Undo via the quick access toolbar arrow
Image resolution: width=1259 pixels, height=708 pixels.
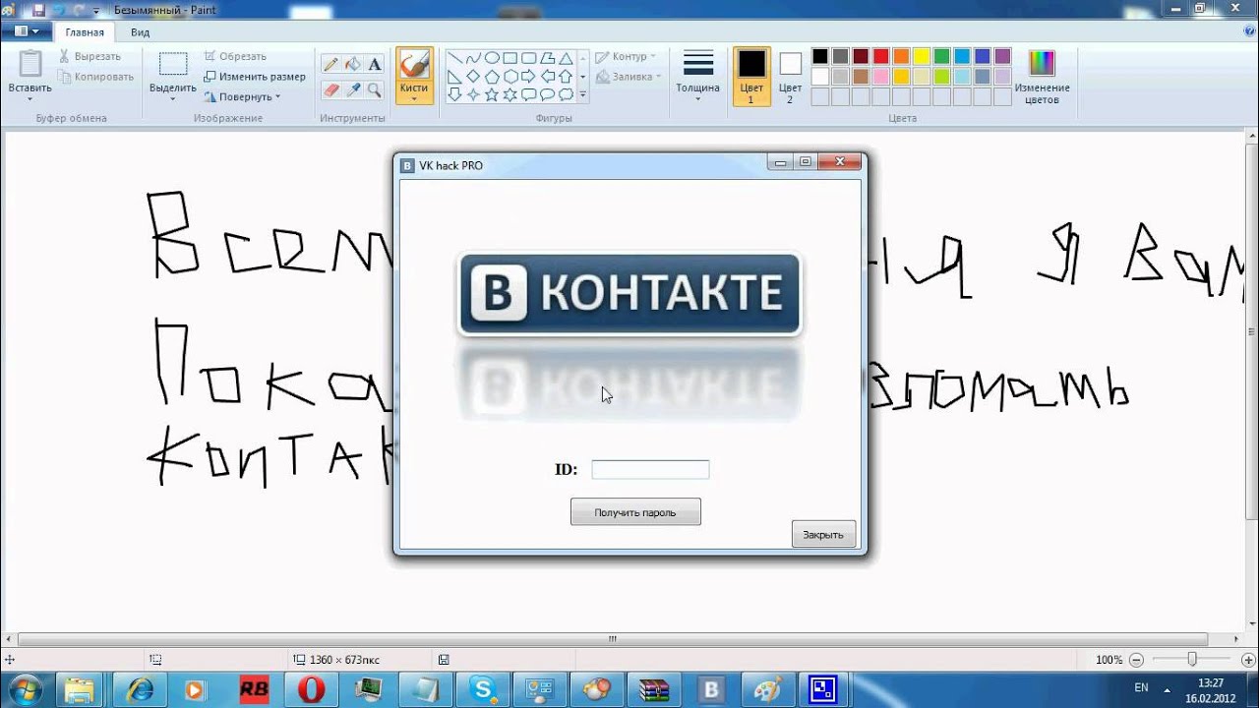[59, 10]
